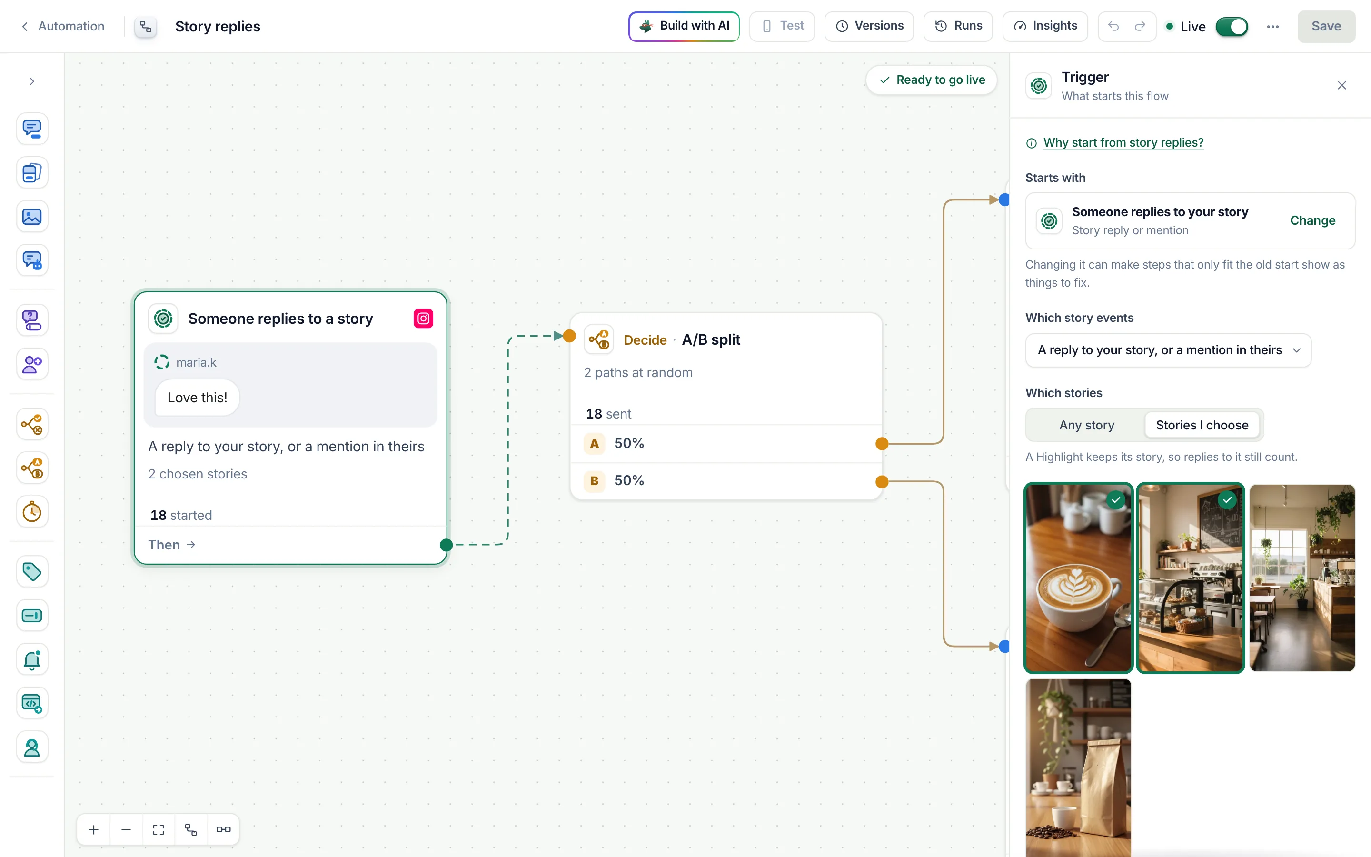Add the notification bell step icon
The width and height of the screenshot is (1371, 857).
tap(32, 660)
